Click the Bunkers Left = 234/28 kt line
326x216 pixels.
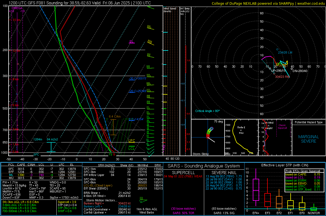[x=107, y=206]
